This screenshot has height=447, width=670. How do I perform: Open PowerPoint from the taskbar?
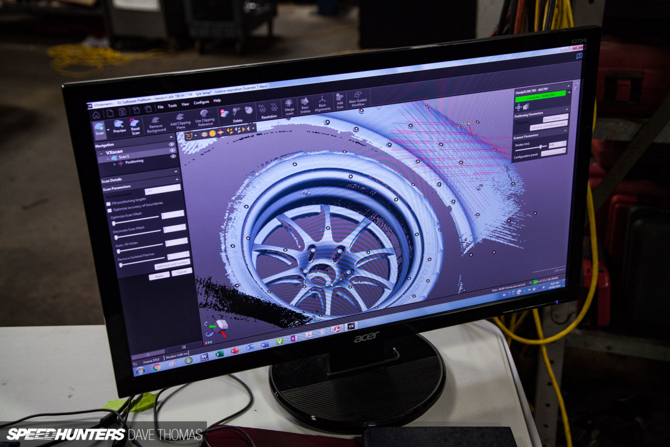235,351
